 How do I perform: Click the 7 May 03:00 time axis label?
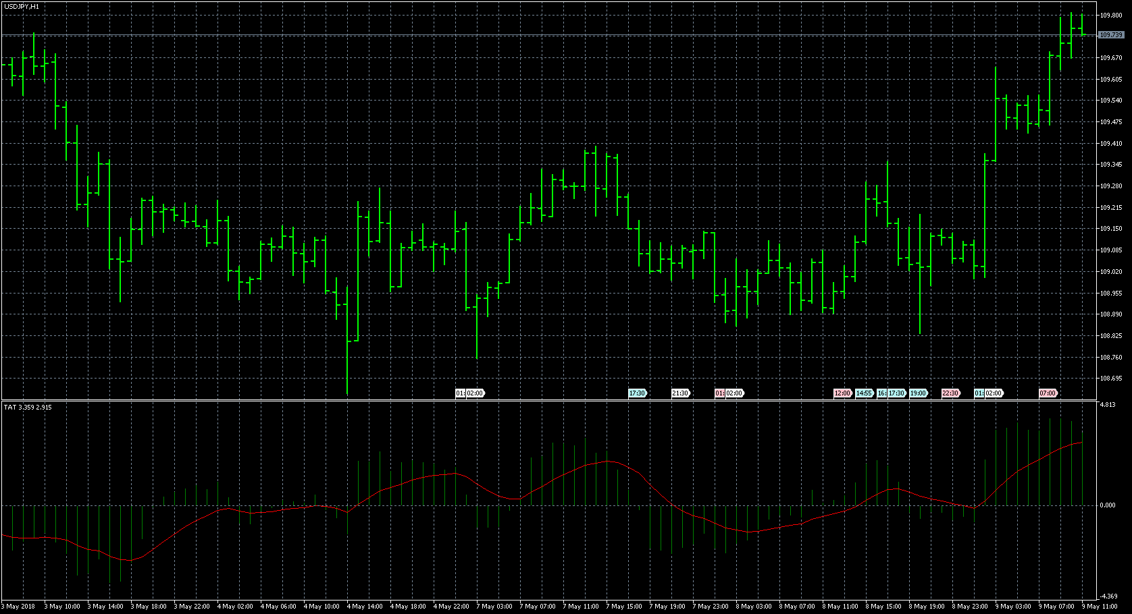pos(494,606)
